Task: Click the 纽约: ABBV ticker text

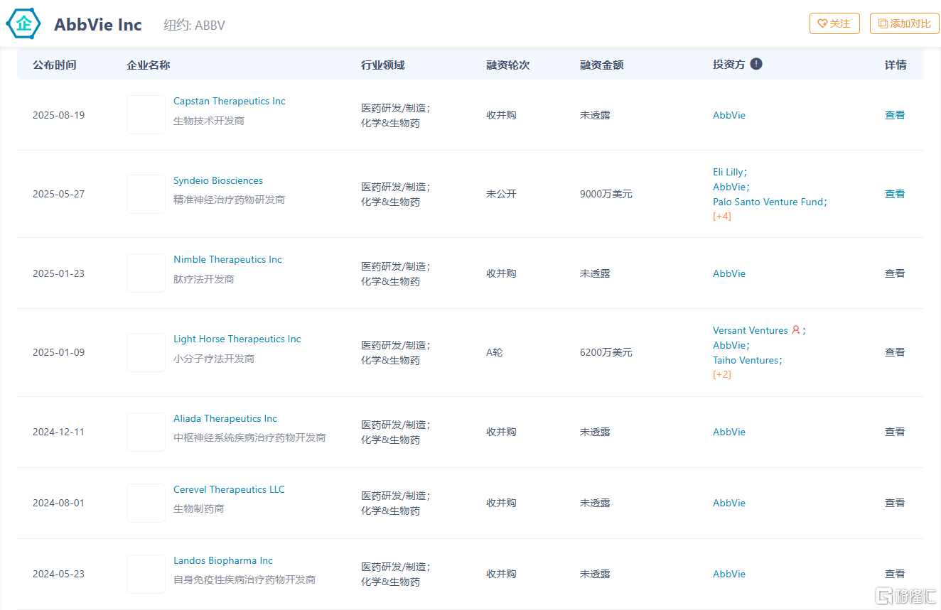Action: [x=194, y=25]
